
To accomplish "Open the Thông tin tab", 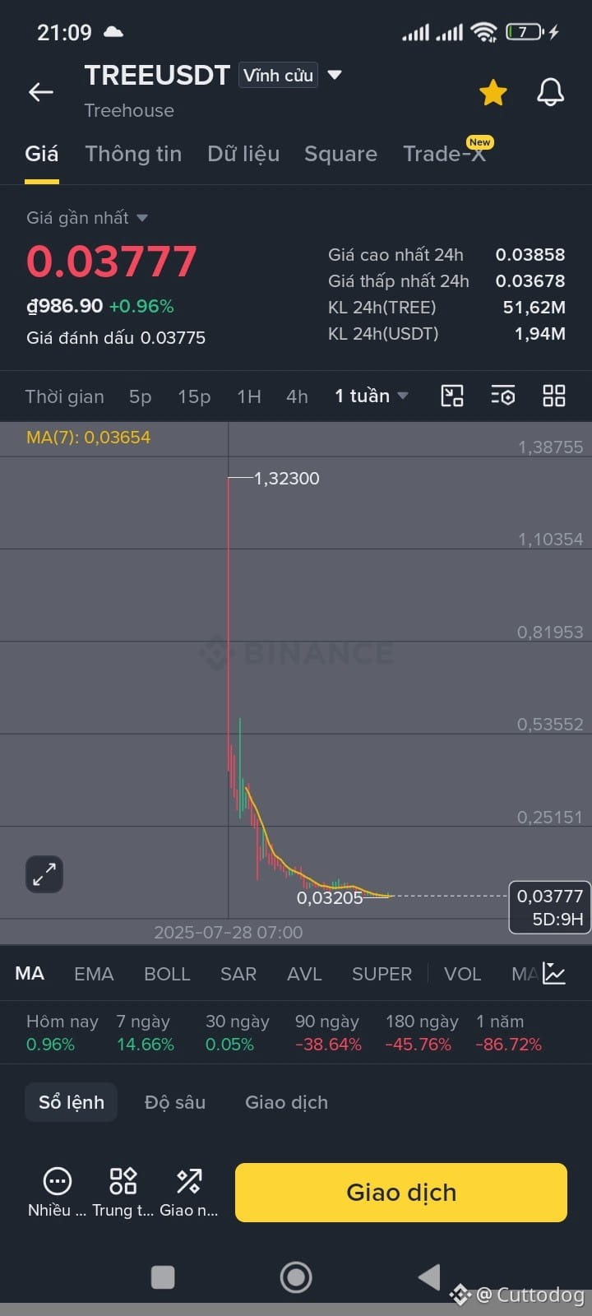I will pyautogui.click(x=133, y=154).
